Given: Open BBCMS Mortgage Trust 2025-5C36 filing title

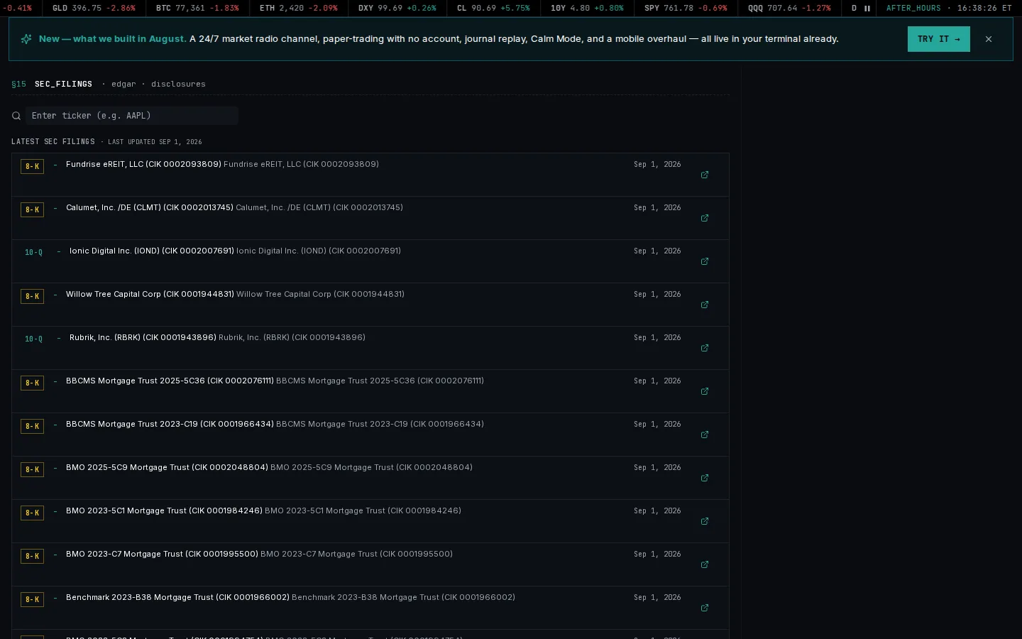Looking at the screenshot, I should point(170,381).
